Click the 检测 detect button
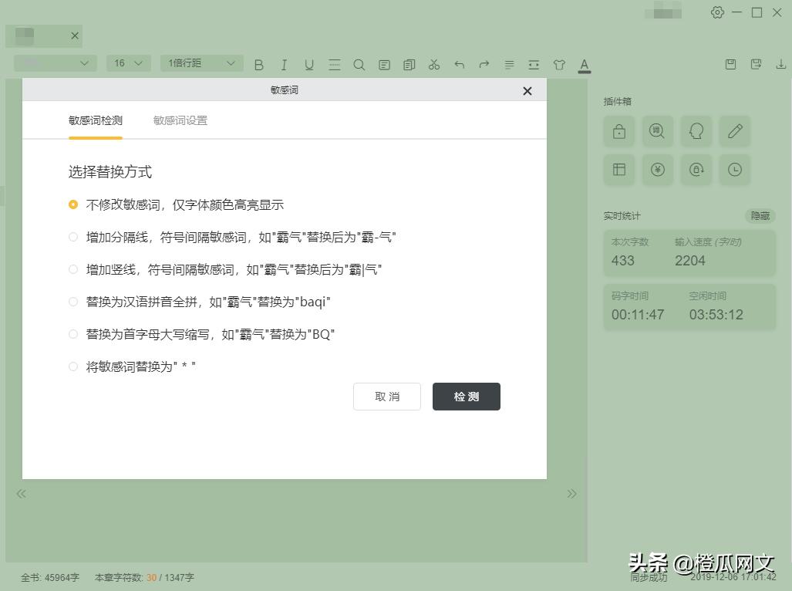The height and width of the screenshot is (591, 792). point(466,396)
